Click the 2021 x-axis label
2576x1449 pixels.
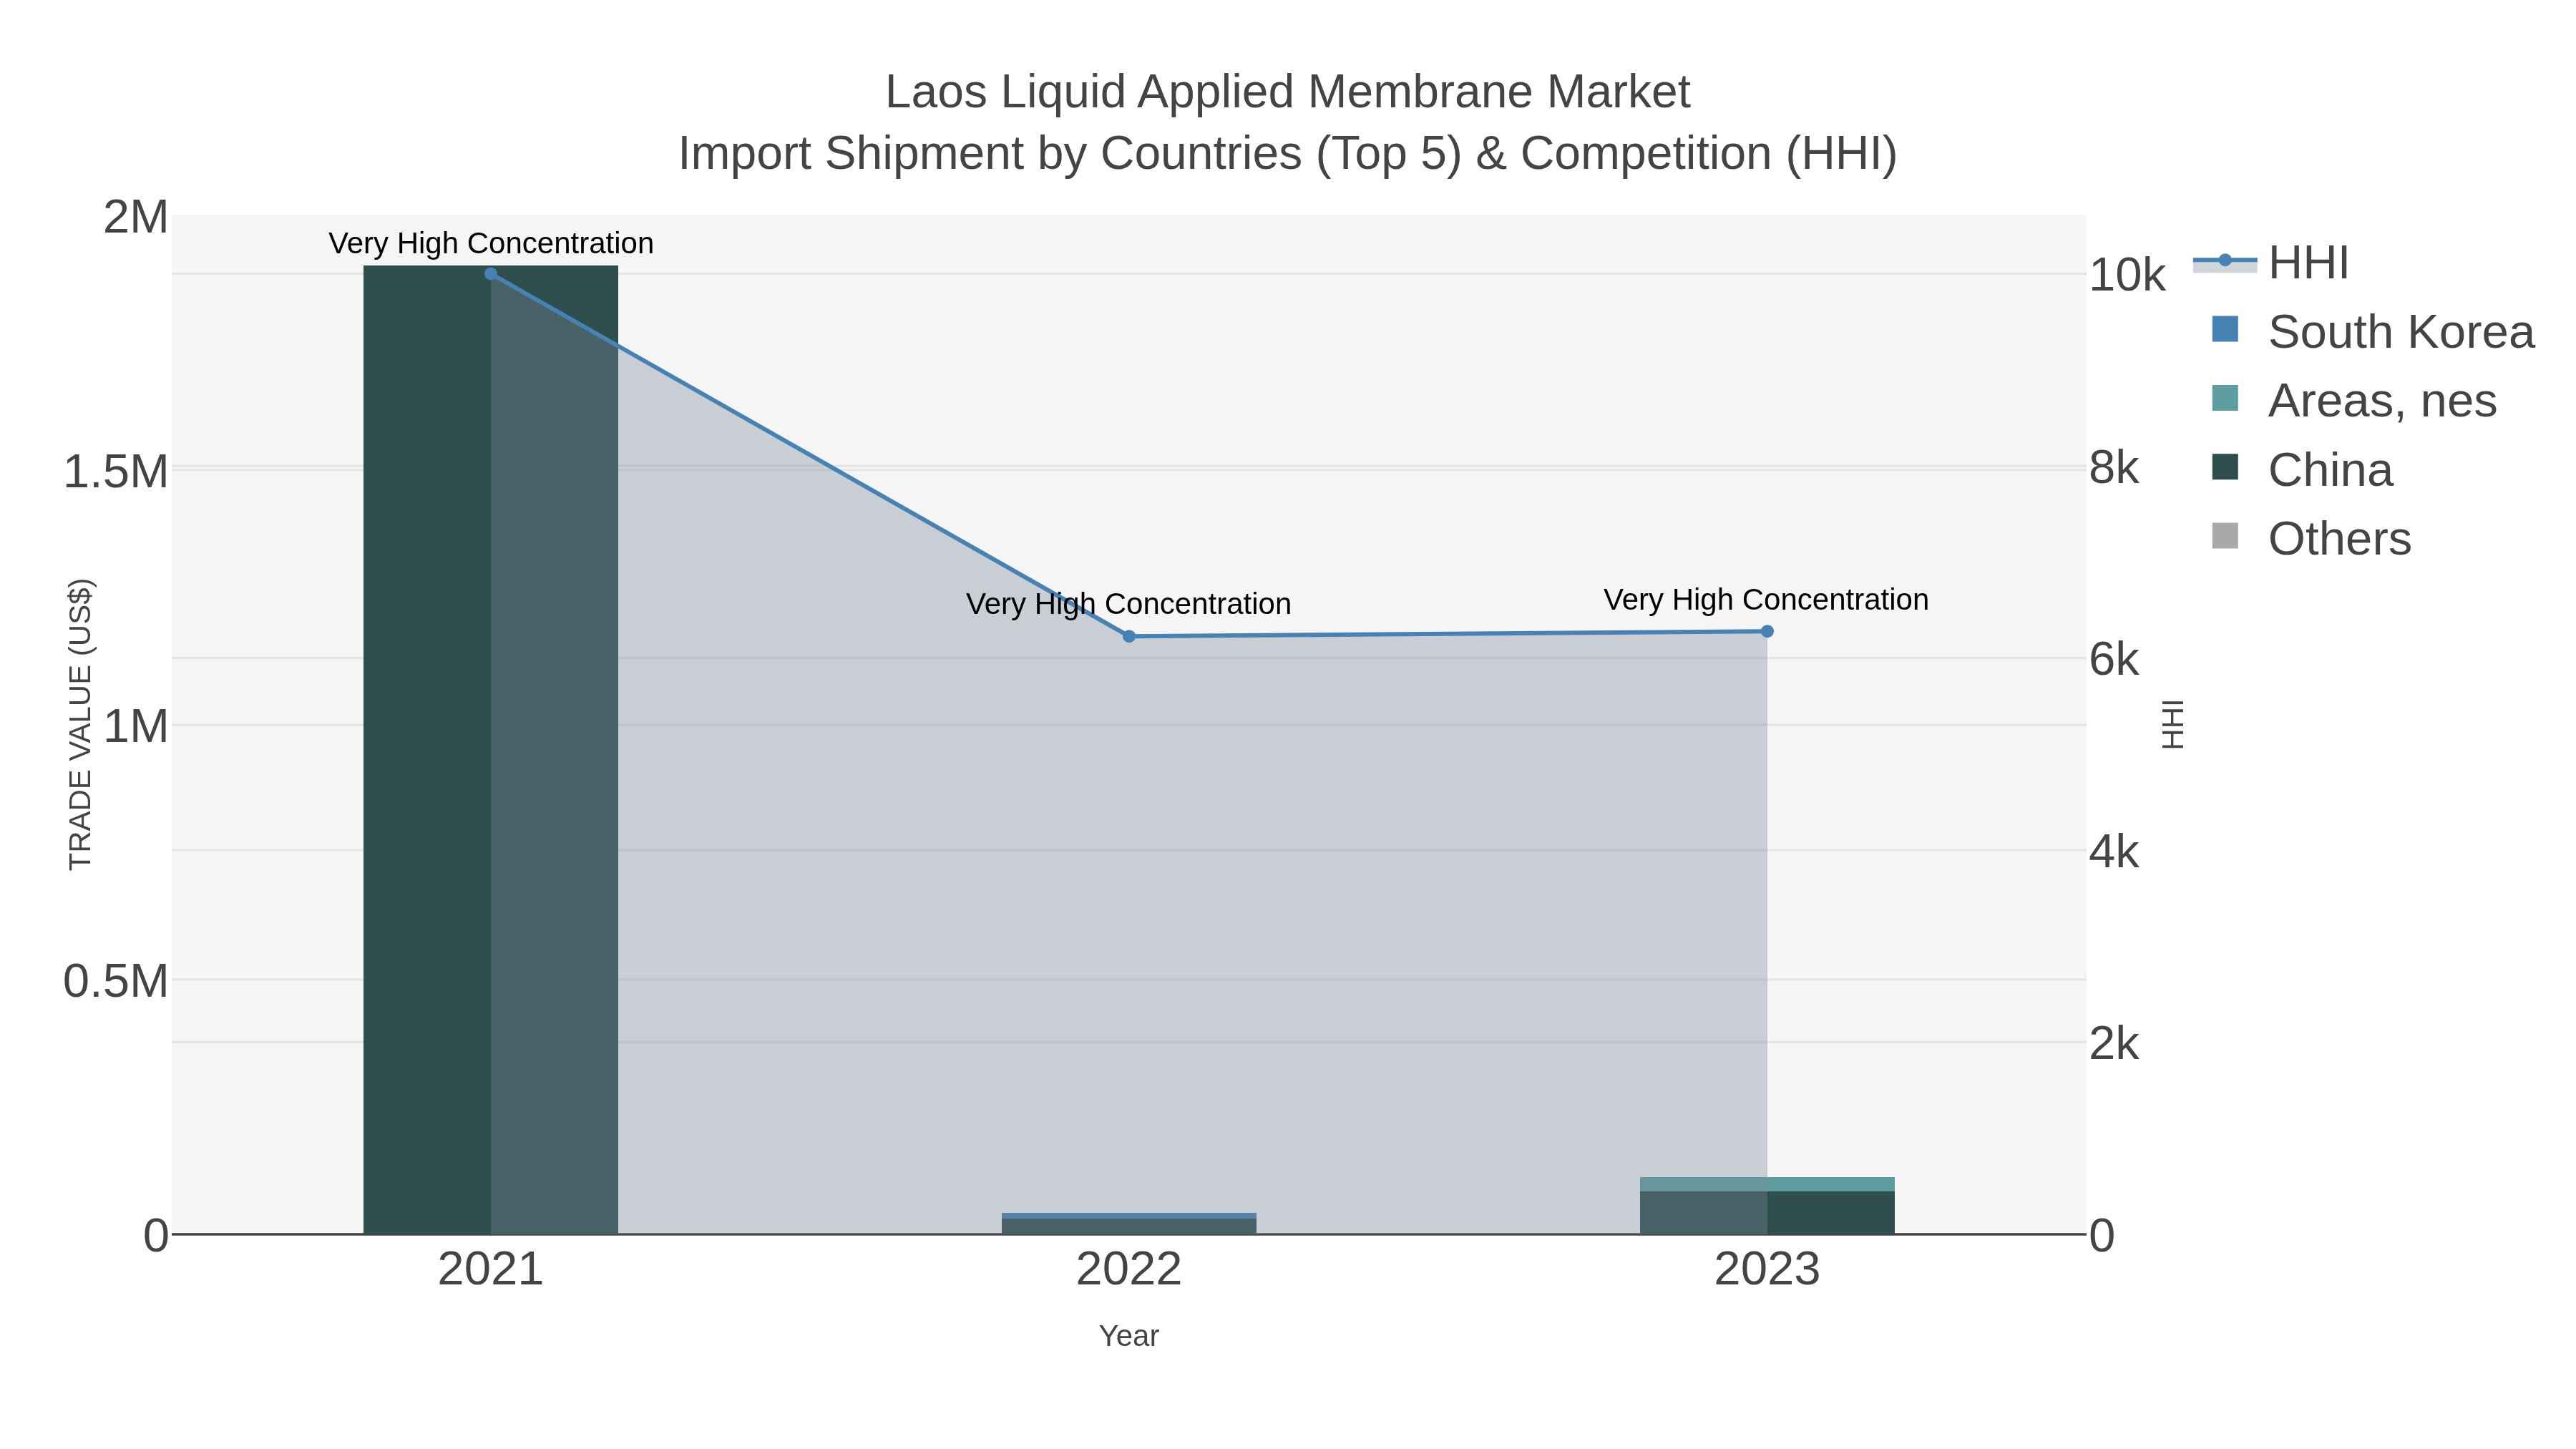point(491,1270)
